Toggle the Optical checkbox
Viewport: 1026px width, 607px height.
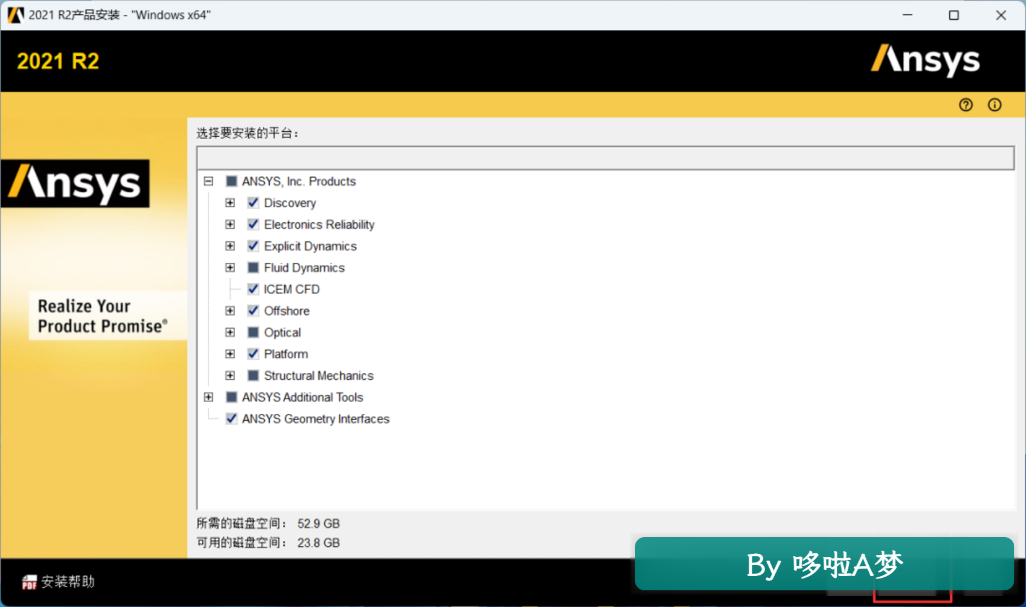(x=253, y=332)
